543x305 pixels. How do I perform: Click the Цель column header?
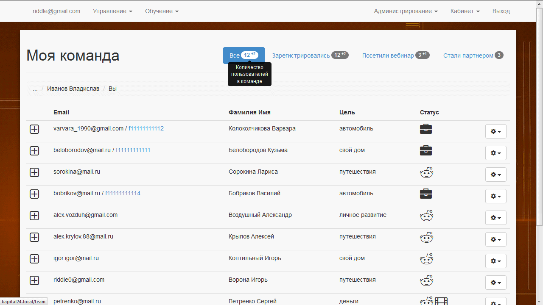click(347, 112)
